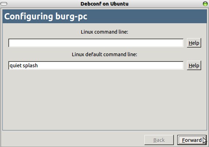Open Help for Linux command line
This screenshot has height=147, width=209.
[194, 43]
